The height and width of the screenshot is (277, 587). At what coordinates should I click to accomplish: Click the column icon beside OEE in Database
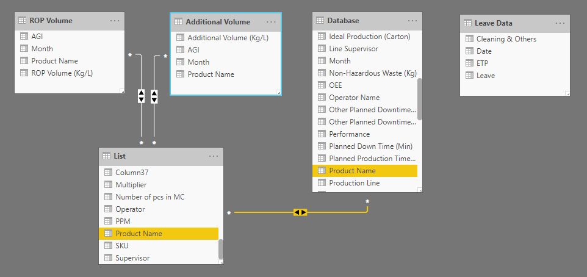pos(322,85)
